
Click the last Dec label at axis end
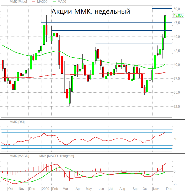coord(169,189)
